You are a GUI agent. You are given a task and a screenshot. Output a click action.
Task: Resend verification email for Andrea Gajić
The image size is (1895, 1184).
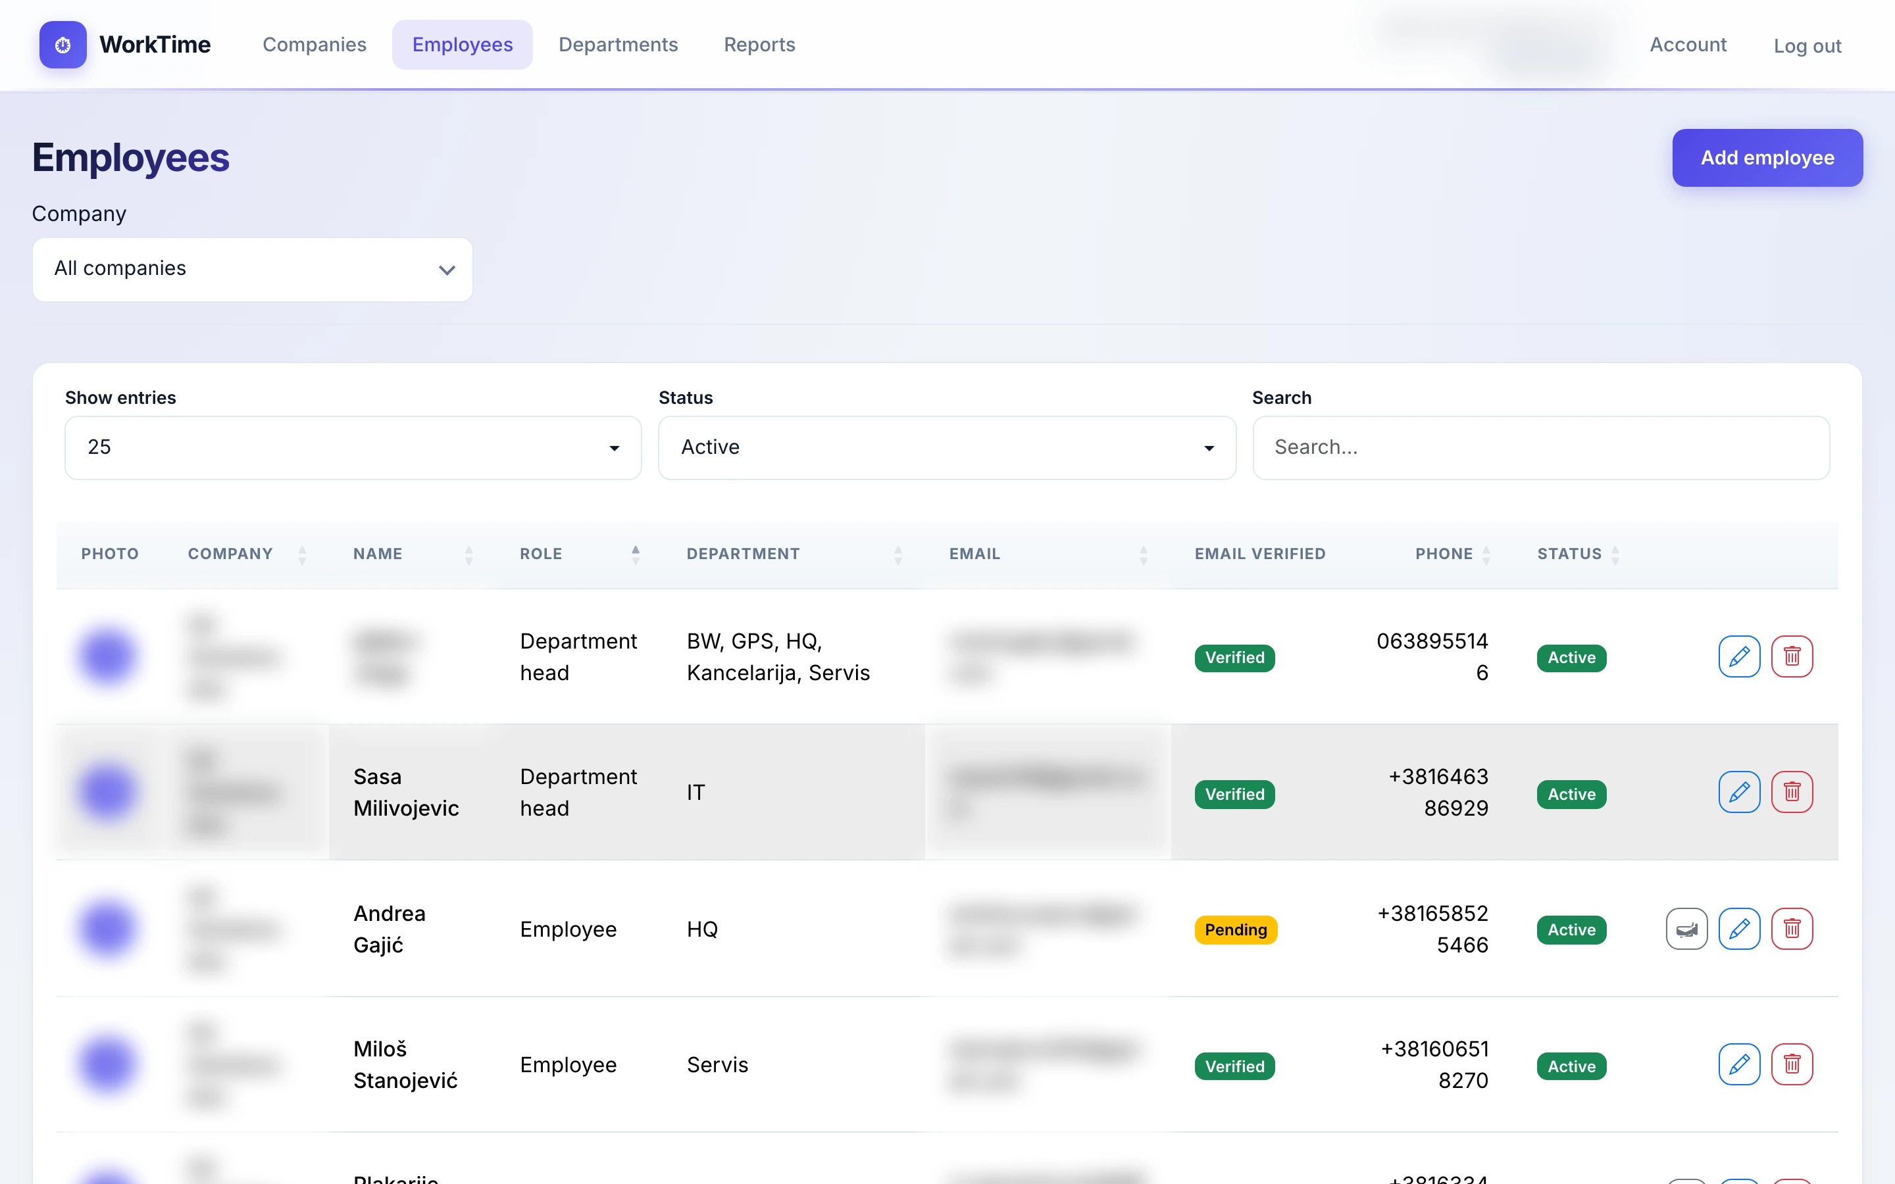[1686, 929]
